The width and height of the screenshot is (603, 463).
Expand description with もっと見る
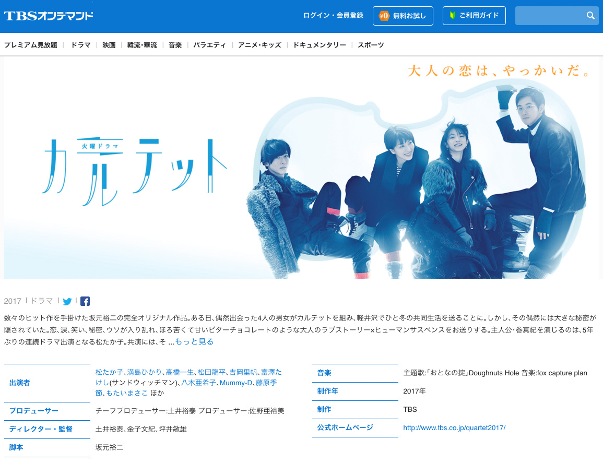click(x=194, y=342)
